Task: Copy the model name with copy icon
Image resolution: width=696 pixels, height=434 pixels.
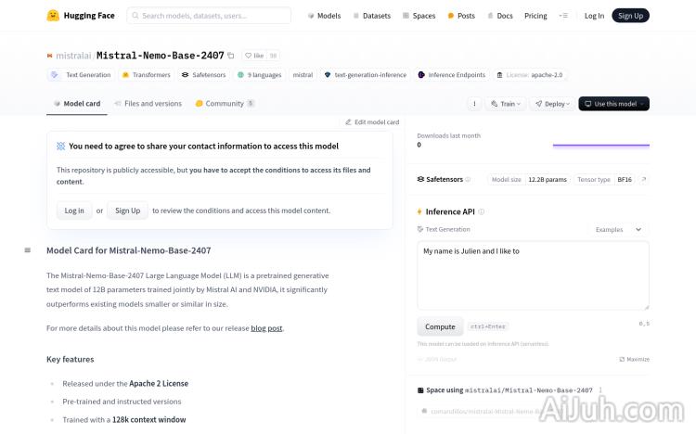Action: tap(231, 56)
